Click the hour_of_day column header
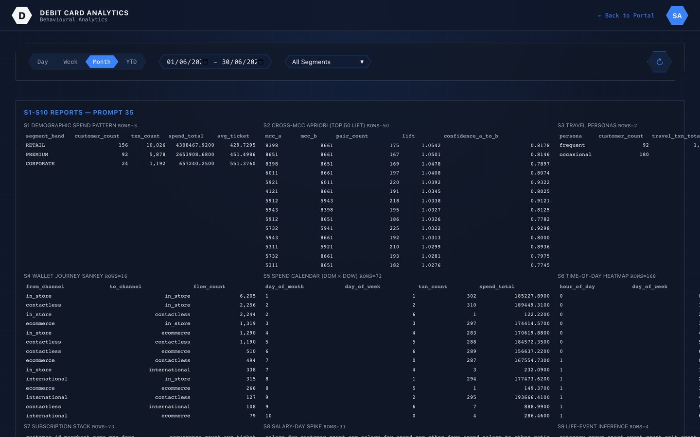 pos(577,286)
